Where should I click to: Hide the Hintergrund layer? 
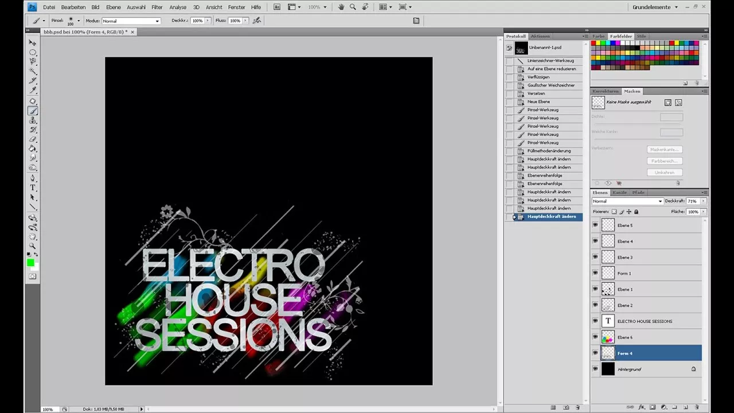[595, 369]
